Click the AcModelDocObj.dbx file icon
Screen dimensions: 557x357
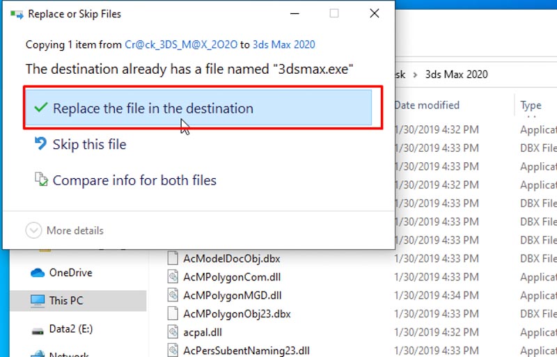[173, 258]
